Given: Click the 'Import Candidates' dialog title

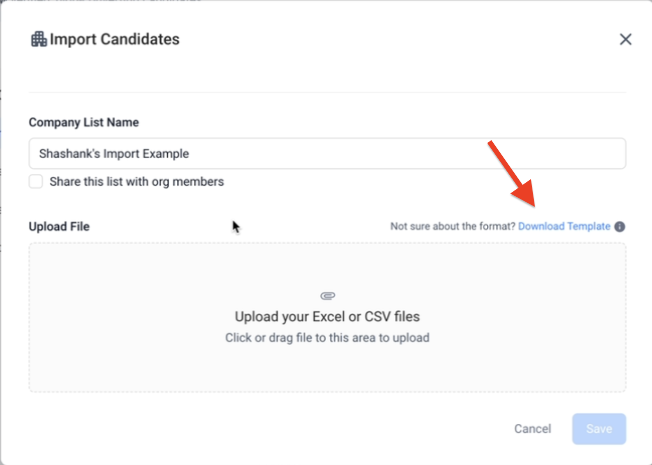Looking at the screenshot, I should coord(115,39).
